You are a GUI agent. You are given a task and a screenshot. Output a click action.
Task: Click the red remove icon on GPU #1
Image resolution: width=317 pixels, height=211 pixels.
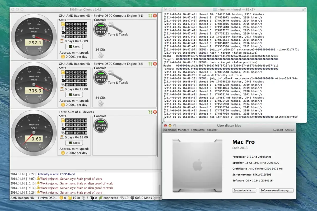[155, 16]
